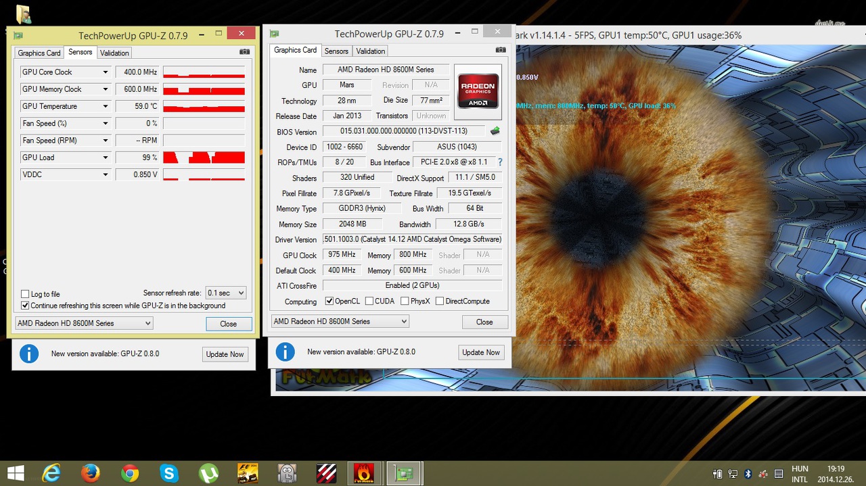Open the taskbar clock showing 19:19
Screen dimensions: 866x486
[836, 474]
